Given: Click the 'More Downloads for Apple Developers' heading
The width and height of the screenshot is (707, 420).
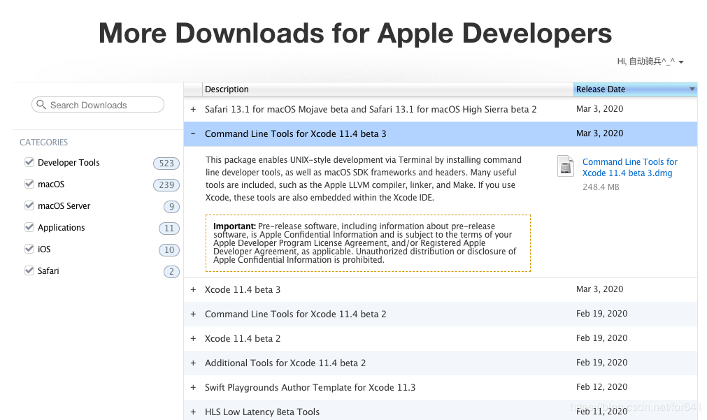Looking at the screenshot, I should coord(355,34).
